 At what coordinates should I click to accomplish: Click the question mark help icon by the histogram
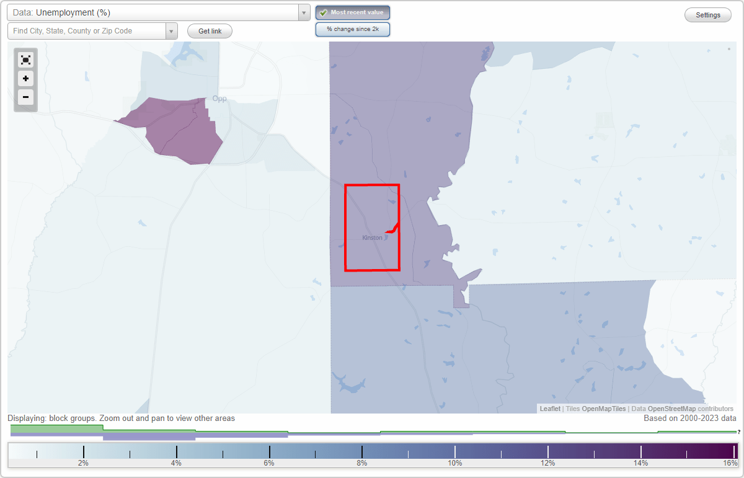738,432
